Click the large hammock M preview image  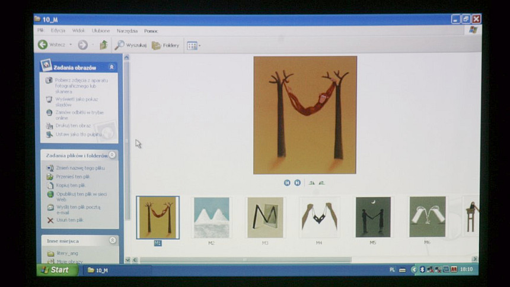[305, 115]
